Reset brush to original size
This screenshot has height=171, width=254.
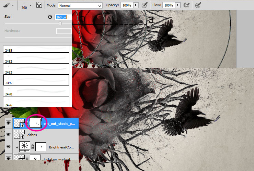pos(50,17)
